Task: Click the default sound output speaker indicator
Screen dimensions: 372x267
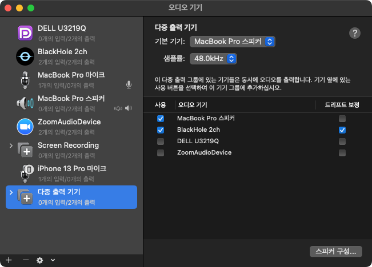Action: [129, 108]
